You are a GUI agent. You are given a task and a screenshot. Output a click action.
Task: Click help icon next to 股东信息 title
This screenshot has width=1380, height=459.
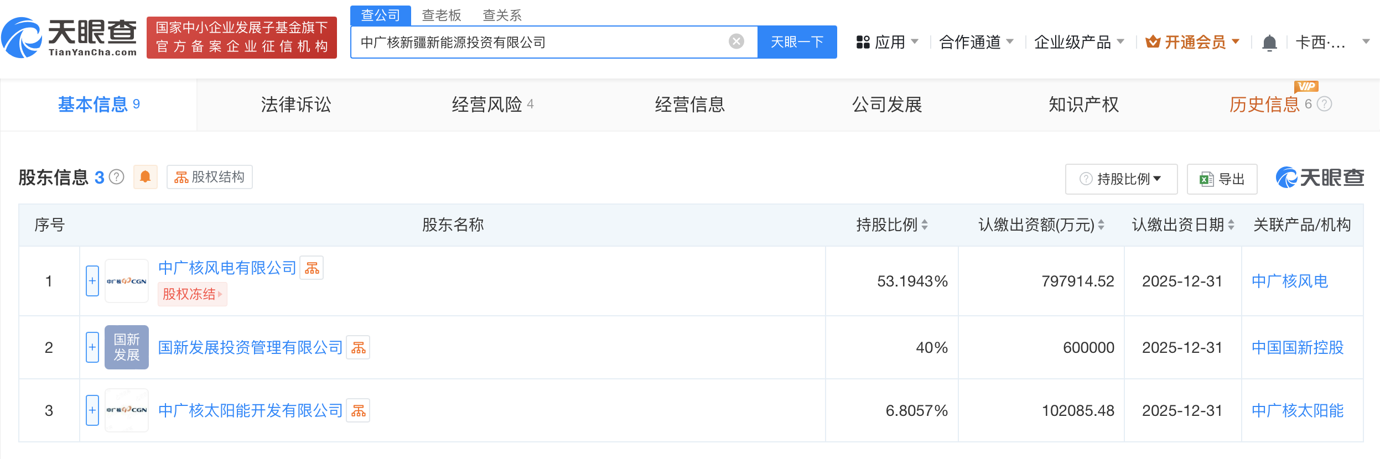[117, 177]
